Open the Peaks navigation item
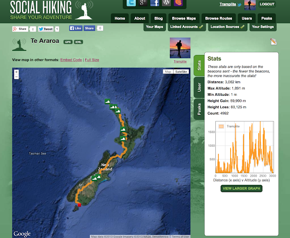Image resolution: width=290 pixels, height=238 pixels. point(267,18)
